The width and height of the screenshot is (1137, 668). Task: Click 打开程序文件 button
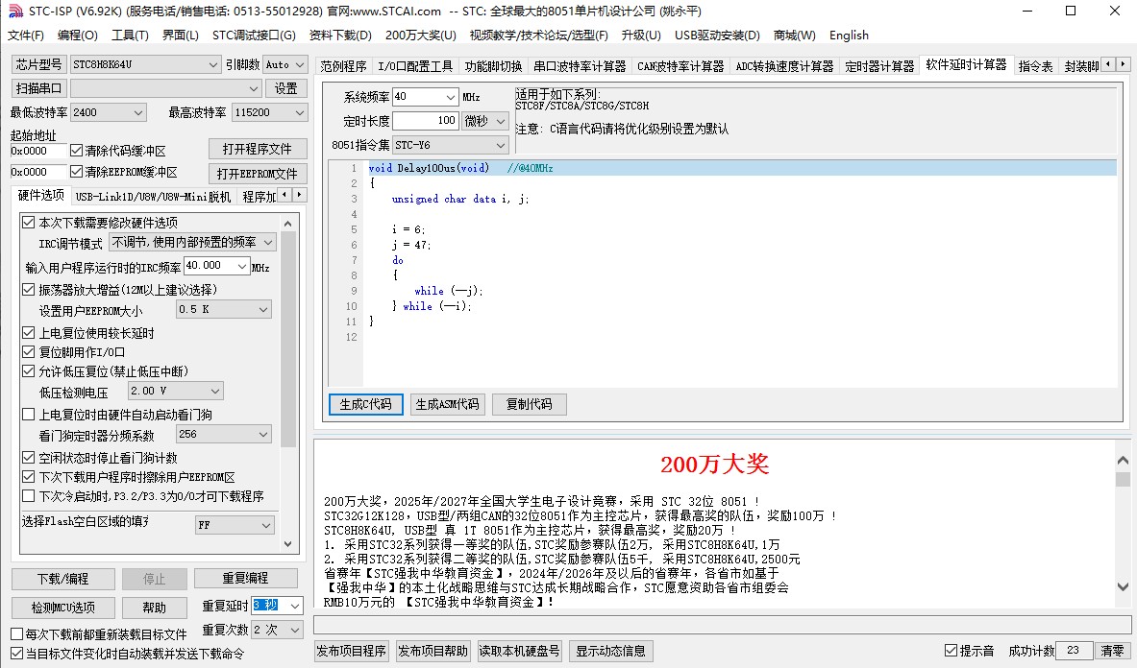(258, 149)
